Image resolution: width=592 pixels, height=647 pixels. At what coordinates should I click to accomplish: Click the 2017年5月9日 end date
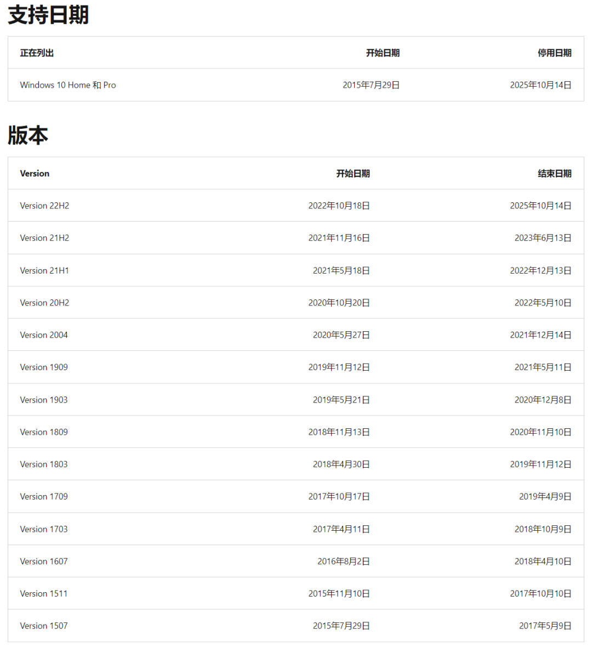point(545,625)
